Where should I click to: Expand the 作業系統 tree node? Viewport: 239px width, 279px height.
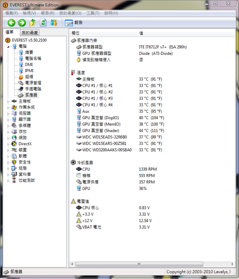[8, 108]
